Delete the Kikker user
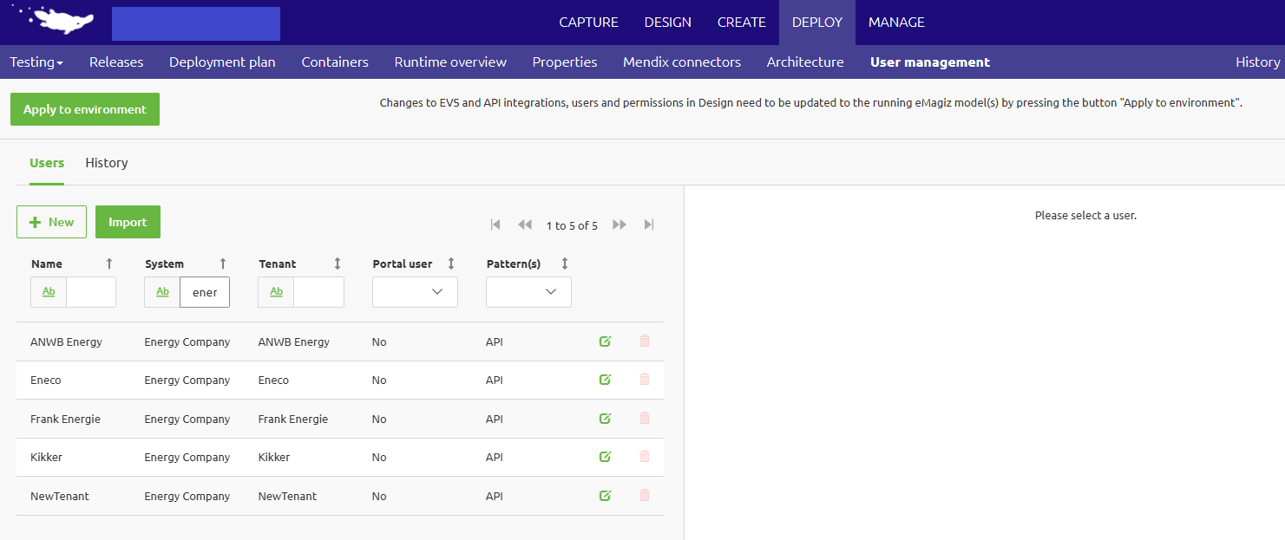Viewport: 1285px width, 540px height. pos(644,457)
